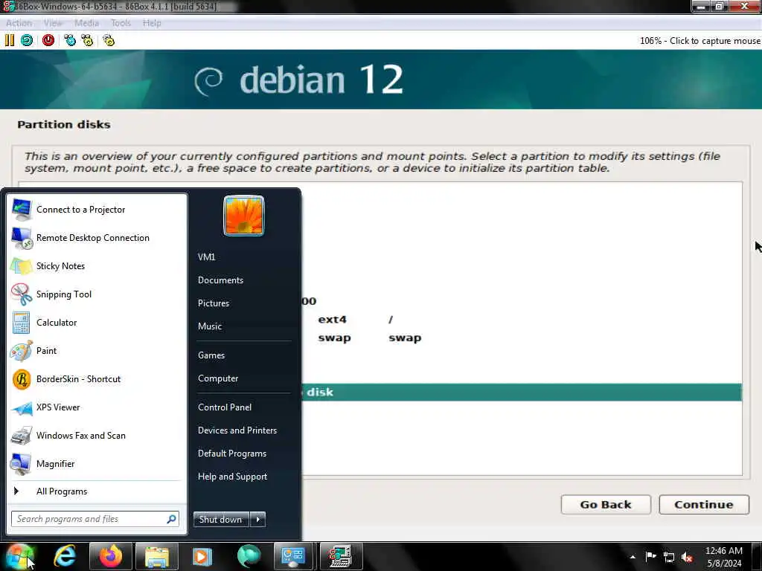This screenshot has width=762, height=571.
Task: Open Remote Desktop Connection
Action: [x=96, y=238]
